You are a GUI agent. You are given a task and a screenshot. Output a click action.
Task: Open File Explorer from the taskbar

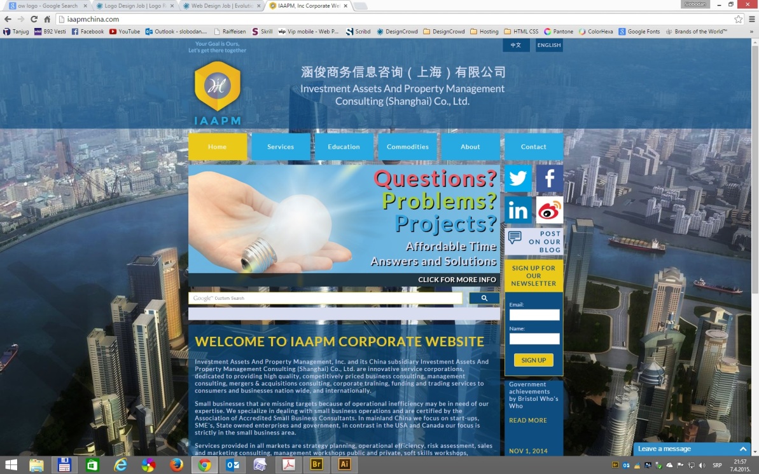36,465
